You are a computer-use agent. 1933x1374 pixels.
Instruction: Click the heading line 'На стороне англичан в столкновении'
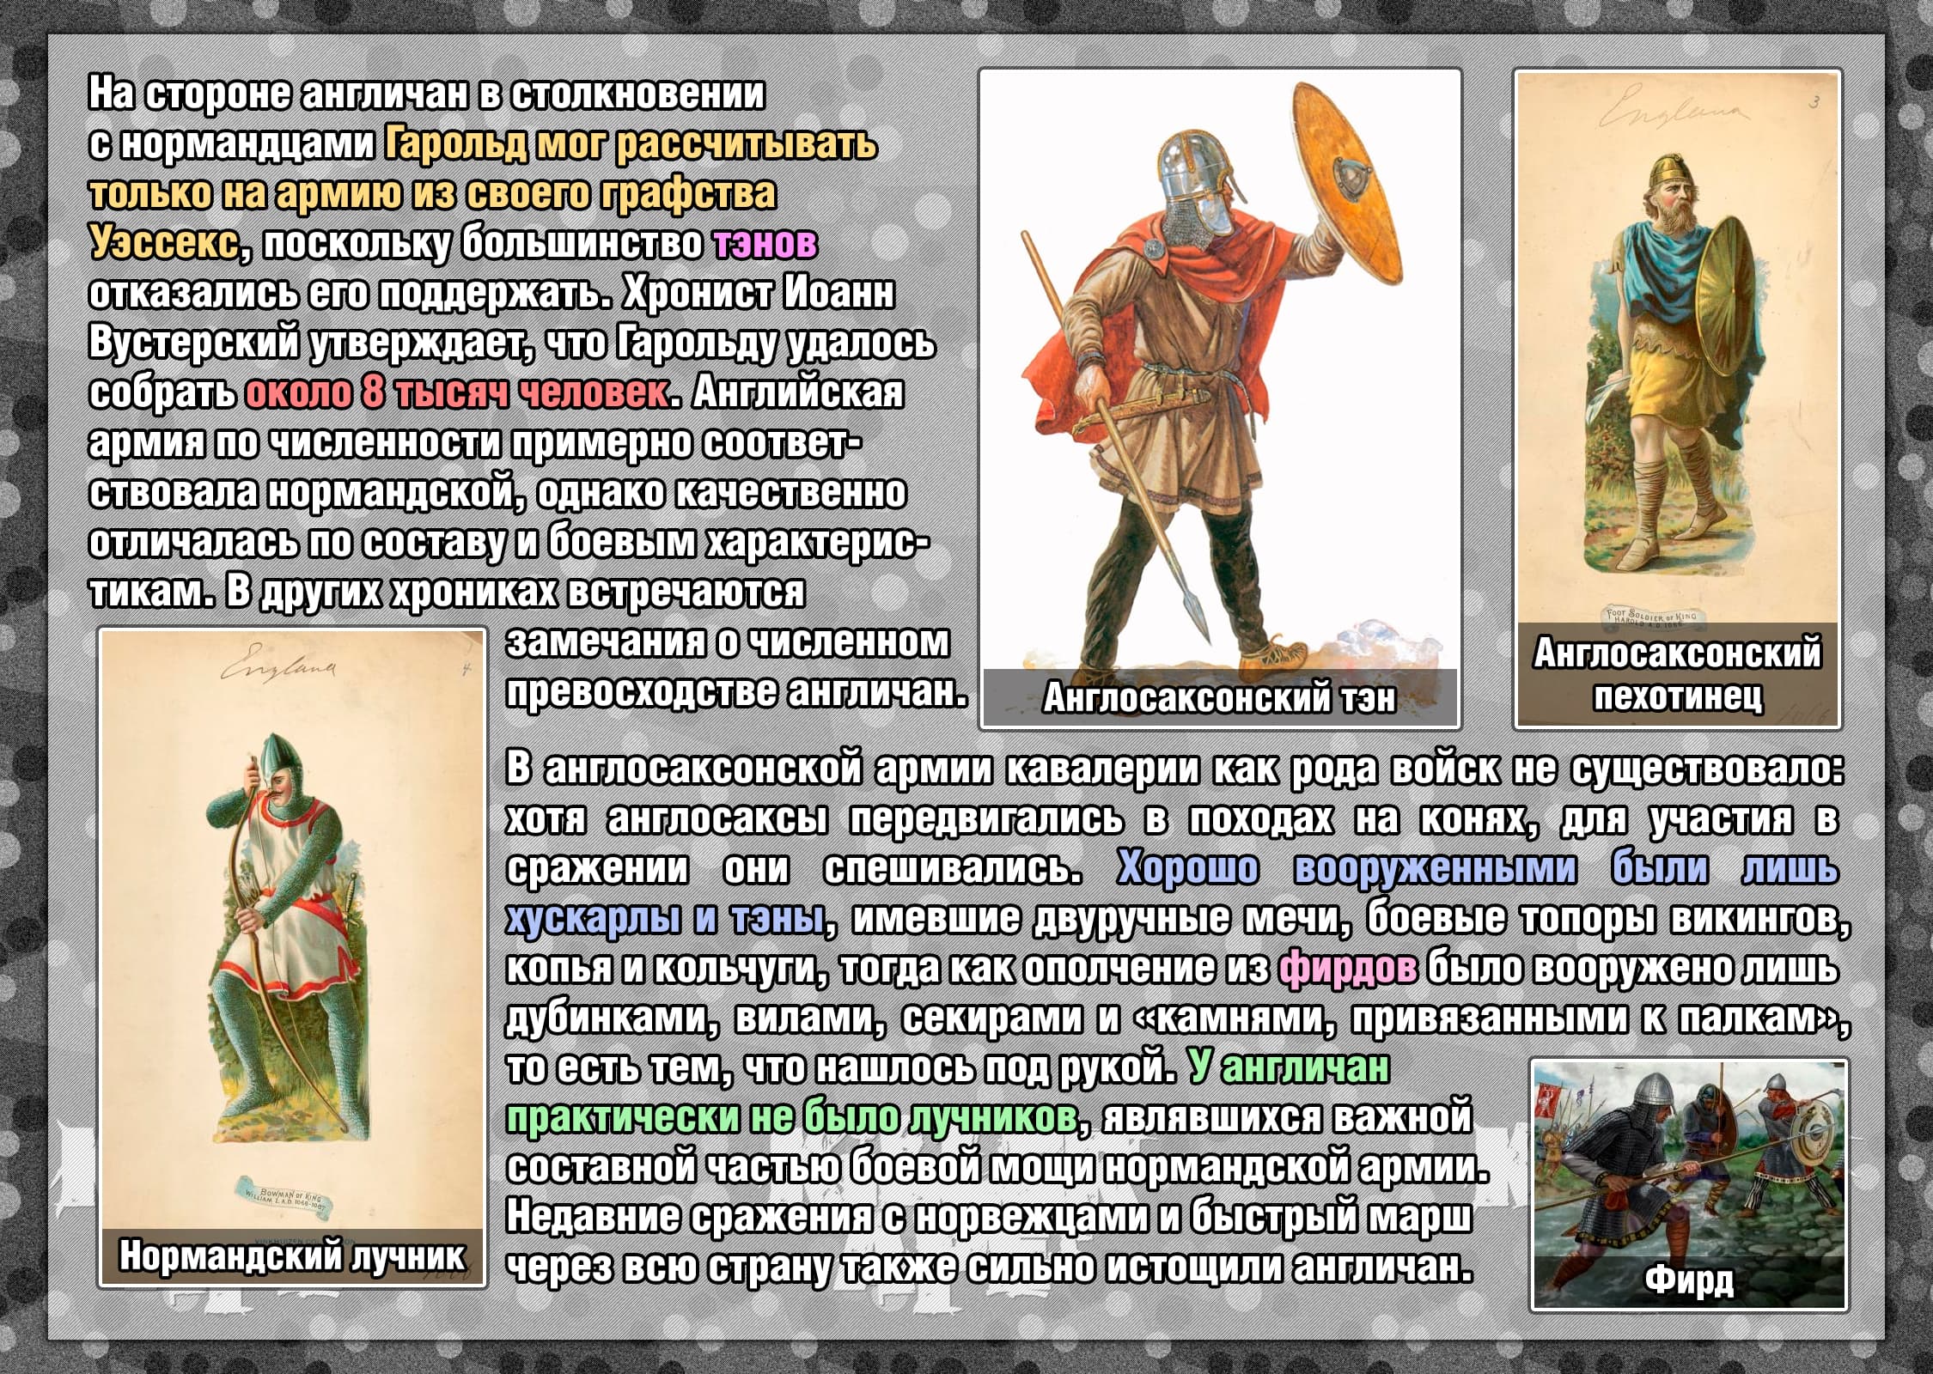[x=426, y=94]
